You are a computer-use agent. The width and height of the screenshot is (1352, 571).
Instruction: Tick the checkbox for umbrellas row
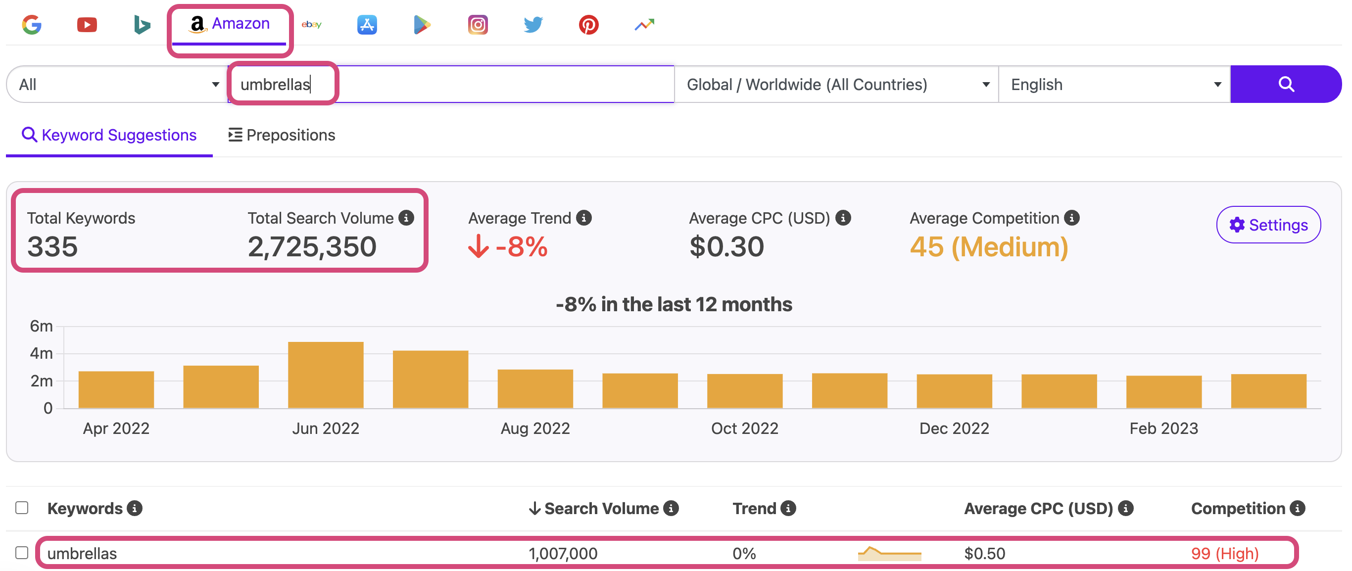click(21, 553)
